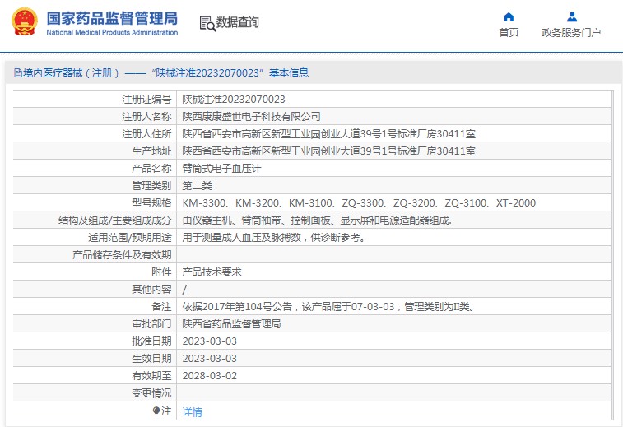
Task: Click the 注册人住所 row label
Action: coord(146,133)
